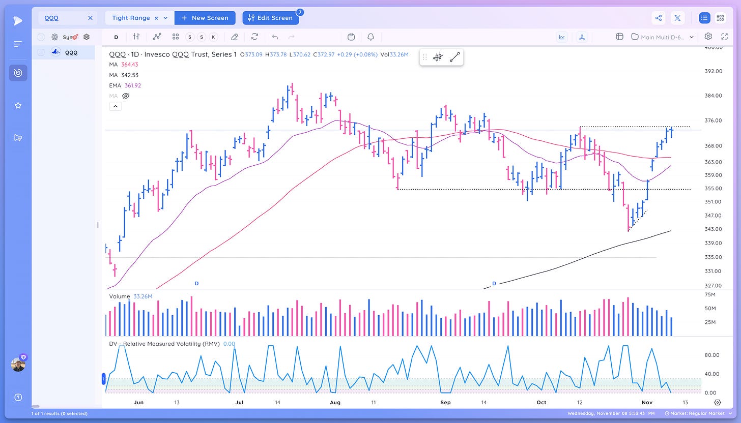
Task: Open list settings gear next to Symbol
Action: tap(87, 37)
